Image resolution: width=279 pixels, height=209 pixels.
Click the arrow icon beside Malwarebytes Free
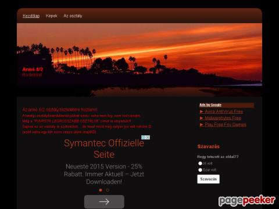[202, 118]
